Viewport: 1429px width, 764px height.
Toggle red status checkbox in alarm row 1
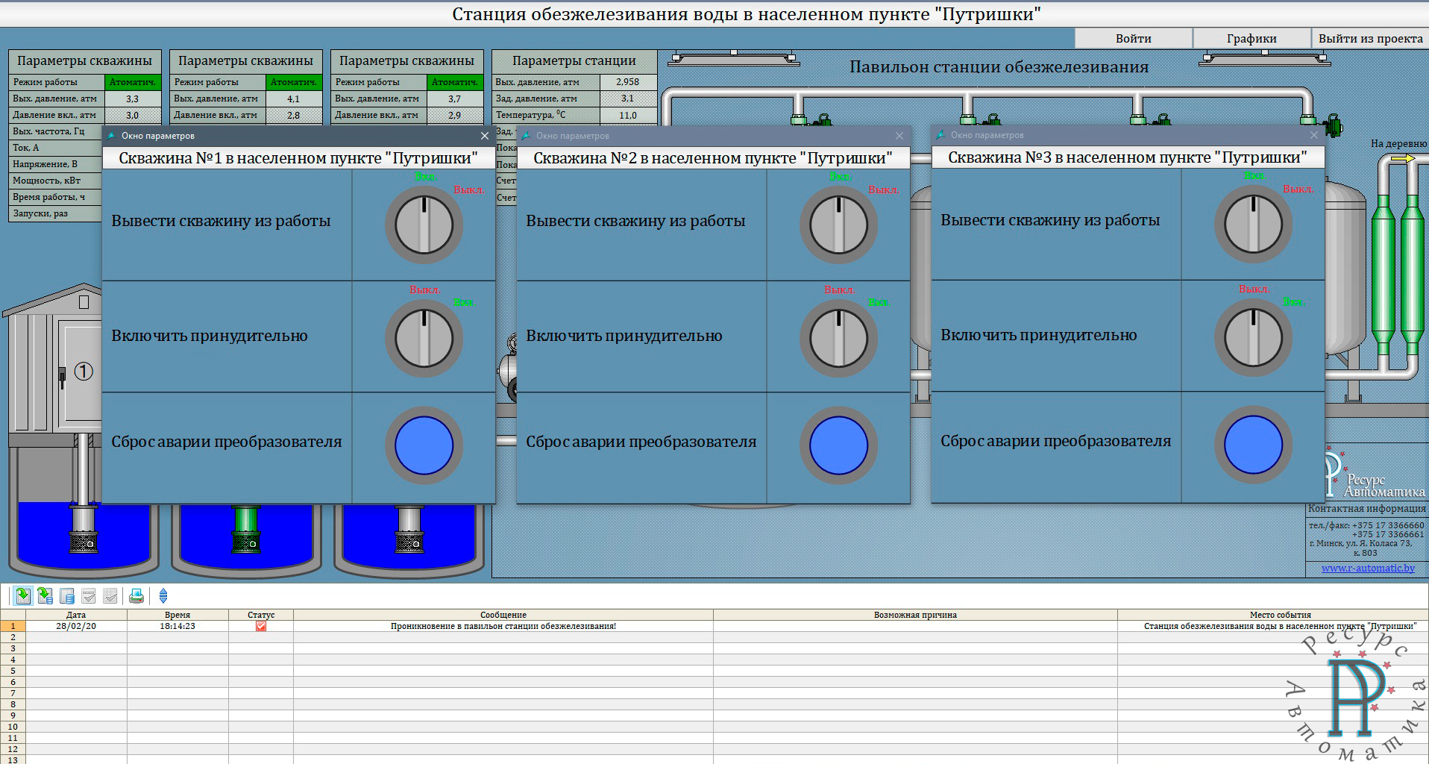(x=261, y=626)
